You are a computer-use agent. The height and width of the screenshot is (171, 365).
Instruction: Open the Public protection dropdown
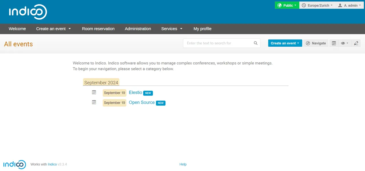tap(287, 5)
